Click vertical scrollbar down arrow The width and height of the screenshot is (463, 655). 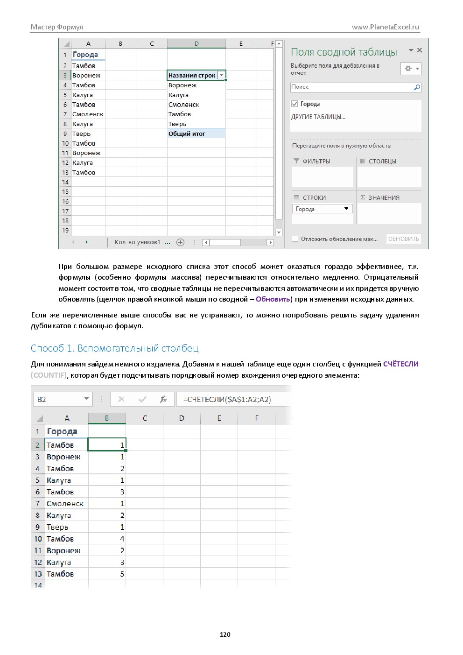[x=279, y=232]
